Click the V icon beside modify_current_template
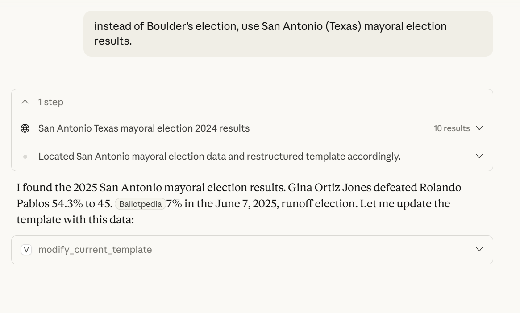 (26, 250)
